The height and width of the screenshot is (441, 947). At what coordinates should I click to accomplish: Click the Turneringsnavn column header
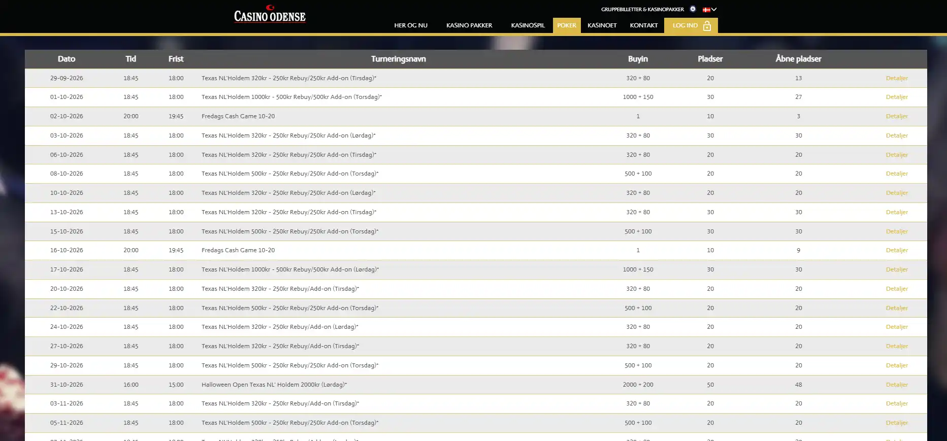click(x=399, y=59)
